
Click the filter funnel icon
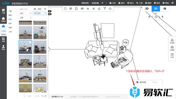pos(45,9)
